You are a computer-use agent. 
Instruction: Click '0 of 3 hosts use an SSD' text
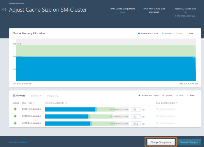click(185, 16)
